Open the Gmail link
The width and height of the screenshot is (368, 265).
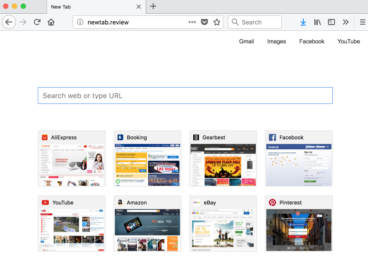[247, 41]
